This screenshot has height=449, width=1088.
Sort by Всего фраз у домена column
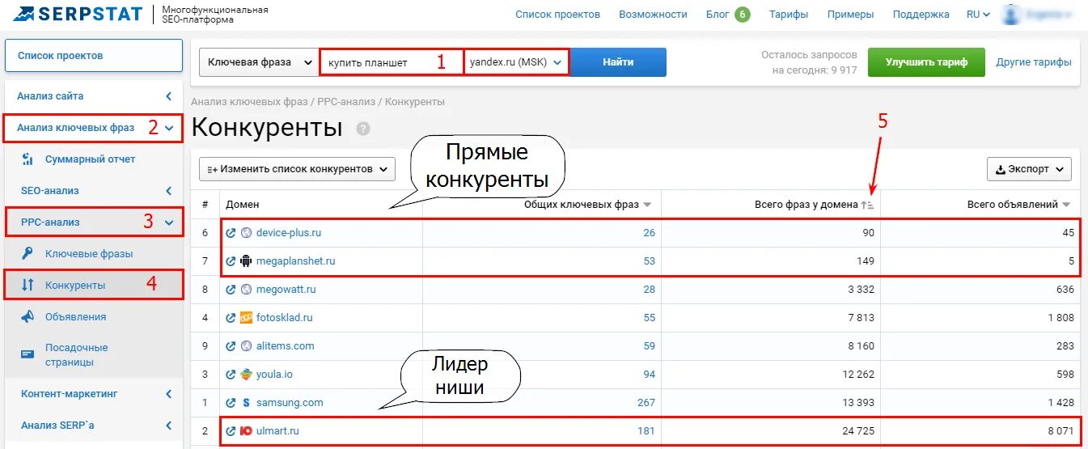pyautogui.click(x=815, y=205)
